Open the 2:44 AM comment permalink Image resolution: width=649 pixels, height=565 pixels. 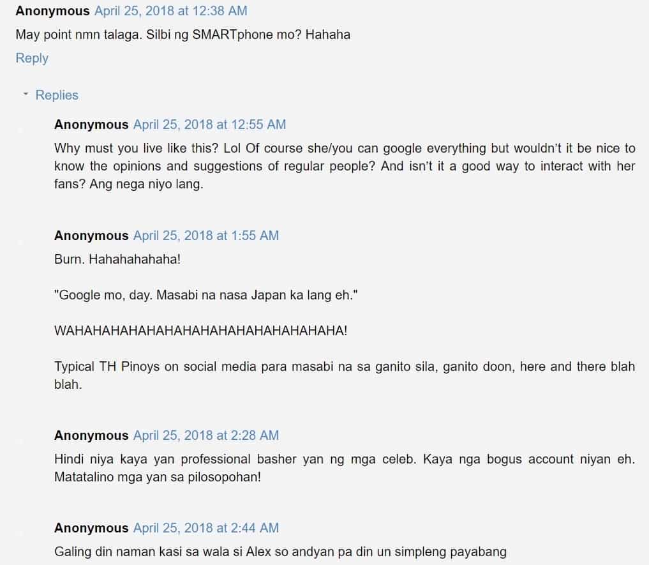click(x=205, y=528)
